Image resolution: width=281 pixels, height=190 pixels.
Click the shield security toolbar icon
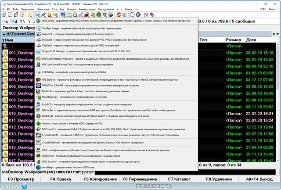pos(104,14)
